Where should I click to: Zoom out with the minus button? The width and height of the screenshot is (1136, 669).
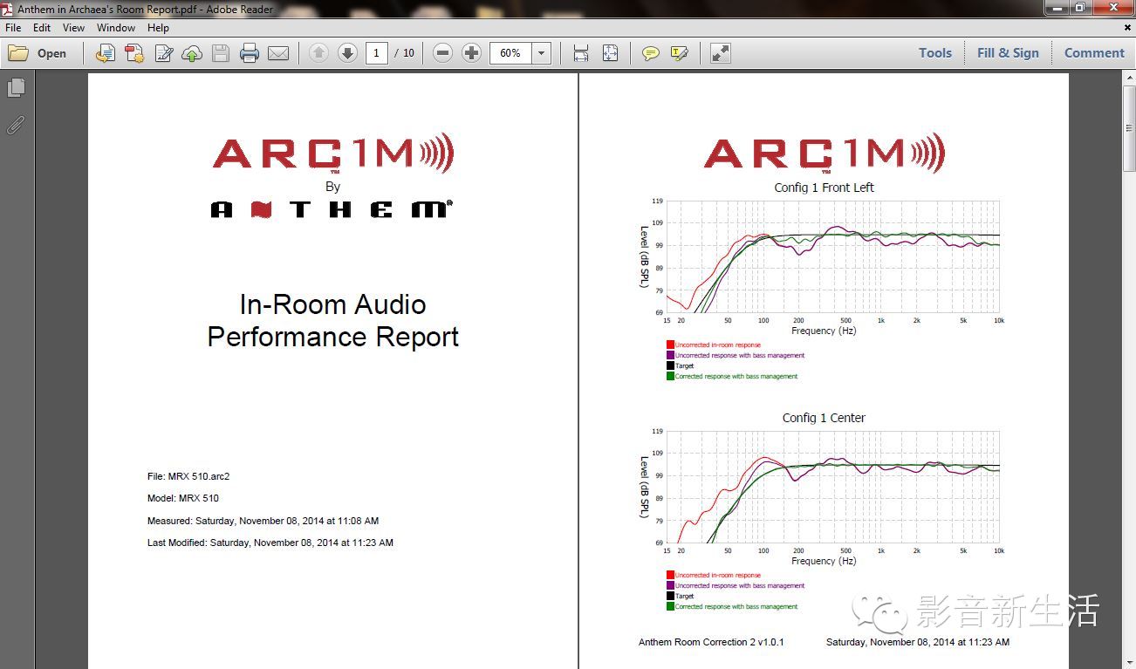click(442, 53)
